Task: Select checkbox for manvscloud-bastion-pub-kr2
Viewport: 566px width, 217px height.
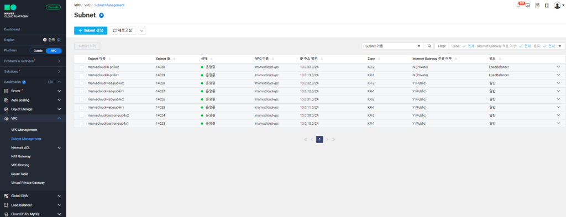Action: [82, 116]
